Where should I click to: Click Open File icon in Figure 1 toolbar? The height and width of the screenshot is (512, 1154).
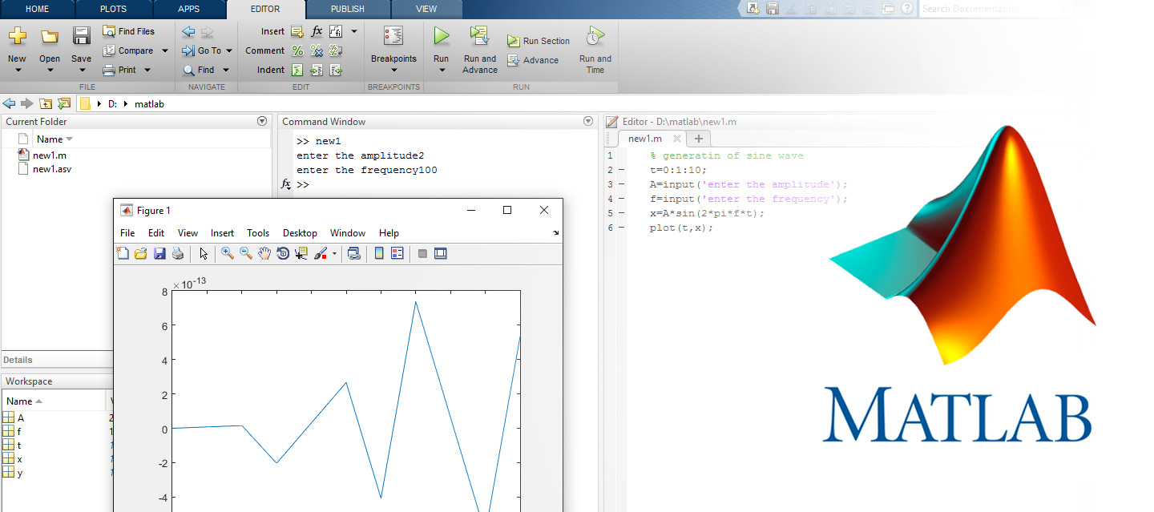[x=141, y=253]
